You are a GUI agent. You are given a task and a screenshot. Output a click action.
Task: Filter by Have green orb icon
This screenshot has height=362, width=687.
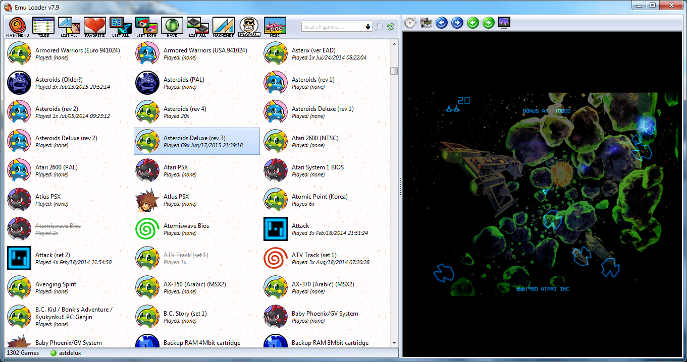172,27
